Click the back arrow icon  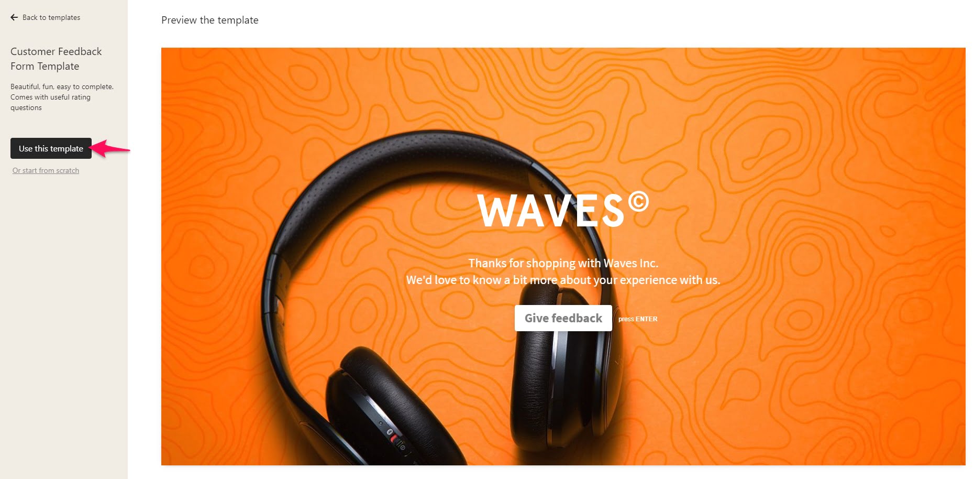pos(14,17)
